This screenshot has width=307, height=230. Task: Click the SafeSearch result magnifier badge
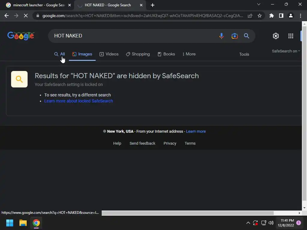pos(19,79)
